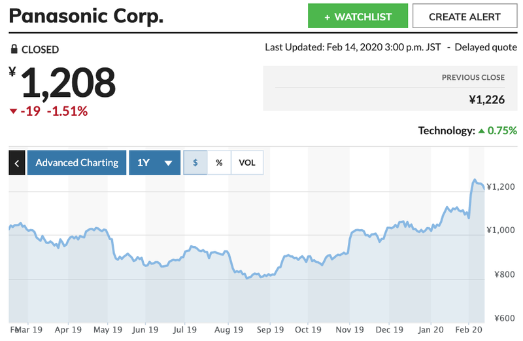Click the red down triangle beside -19

13,111
